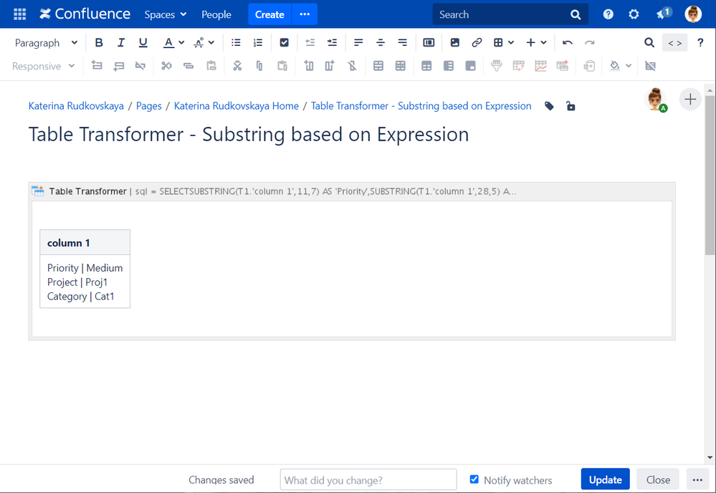Delete row in table toolbar

coord(140,66)
